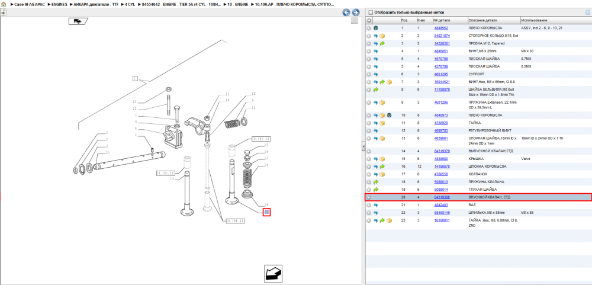This screenshot has height=285, width=592.
Task: Sort by 'Описание детали' column header
Action: point(494,20)
